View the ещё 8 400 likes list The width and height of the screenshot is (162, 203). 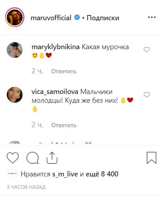102,174
